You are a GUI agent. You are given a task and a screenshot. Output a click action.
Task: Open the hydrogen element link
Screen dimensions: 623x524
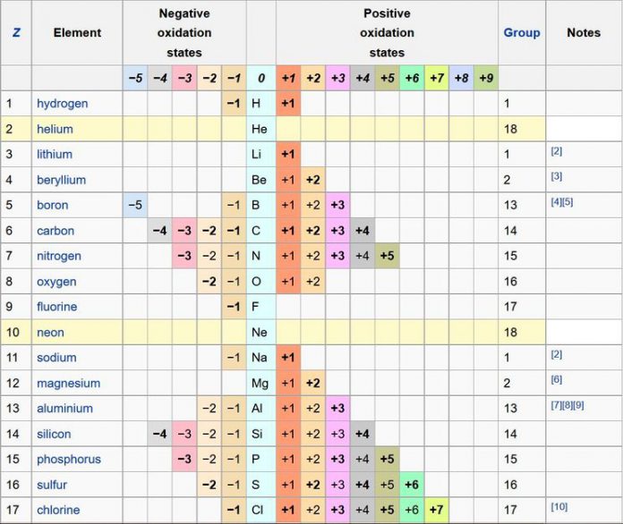point(62,104)
